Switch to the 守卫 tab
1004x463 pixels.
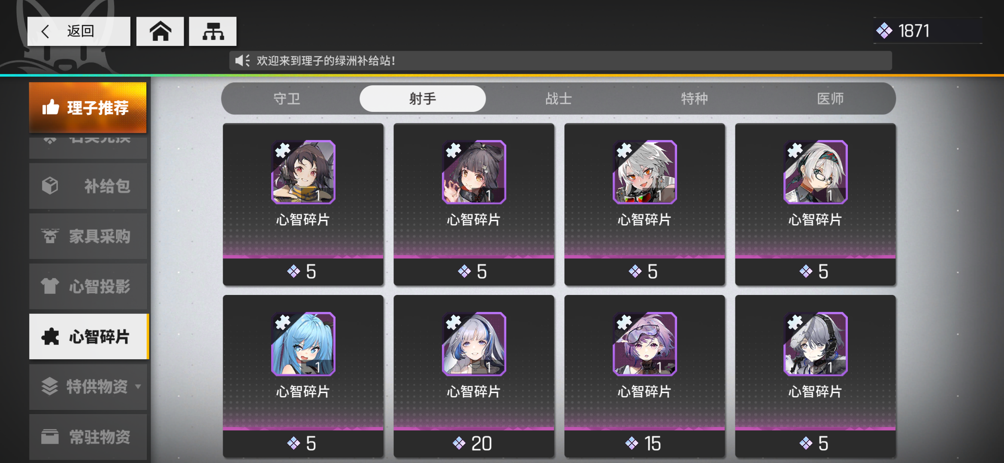(287, 99)
